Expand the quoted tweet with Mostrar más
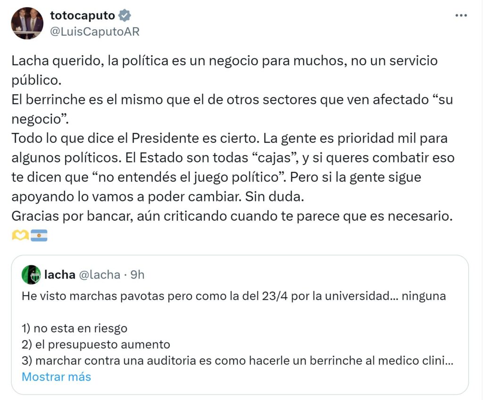This screenshot has height=400, width=483. coord(56,377)
